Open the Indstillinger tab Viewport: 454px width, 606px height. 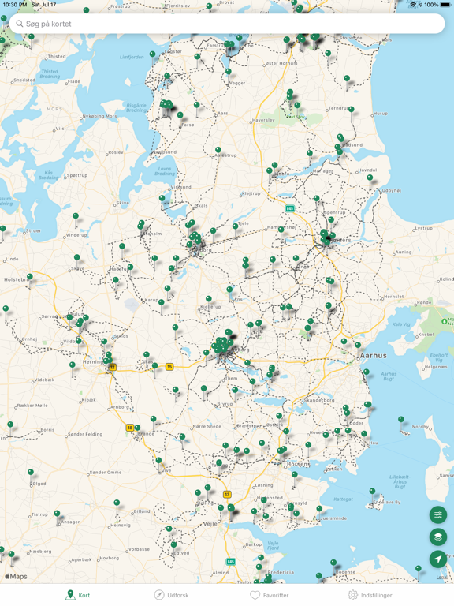click(x=370, y=595)
